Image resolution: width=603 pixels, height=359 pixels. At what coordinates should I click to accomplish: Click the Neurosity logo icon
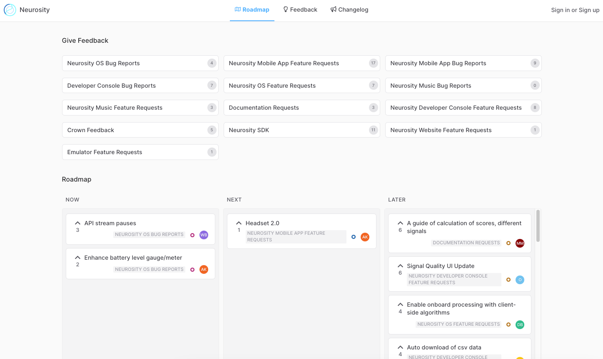coord(10,10)
